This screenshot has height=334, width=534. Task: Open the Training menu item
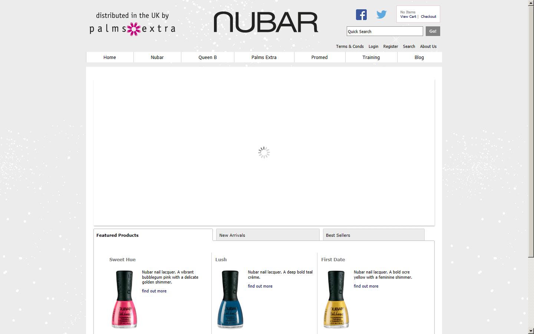(x=371, y=58)
